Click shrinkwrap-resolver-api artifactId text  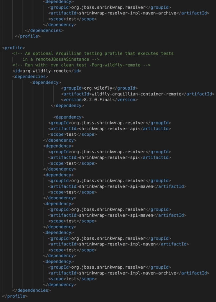pos(108,129)
